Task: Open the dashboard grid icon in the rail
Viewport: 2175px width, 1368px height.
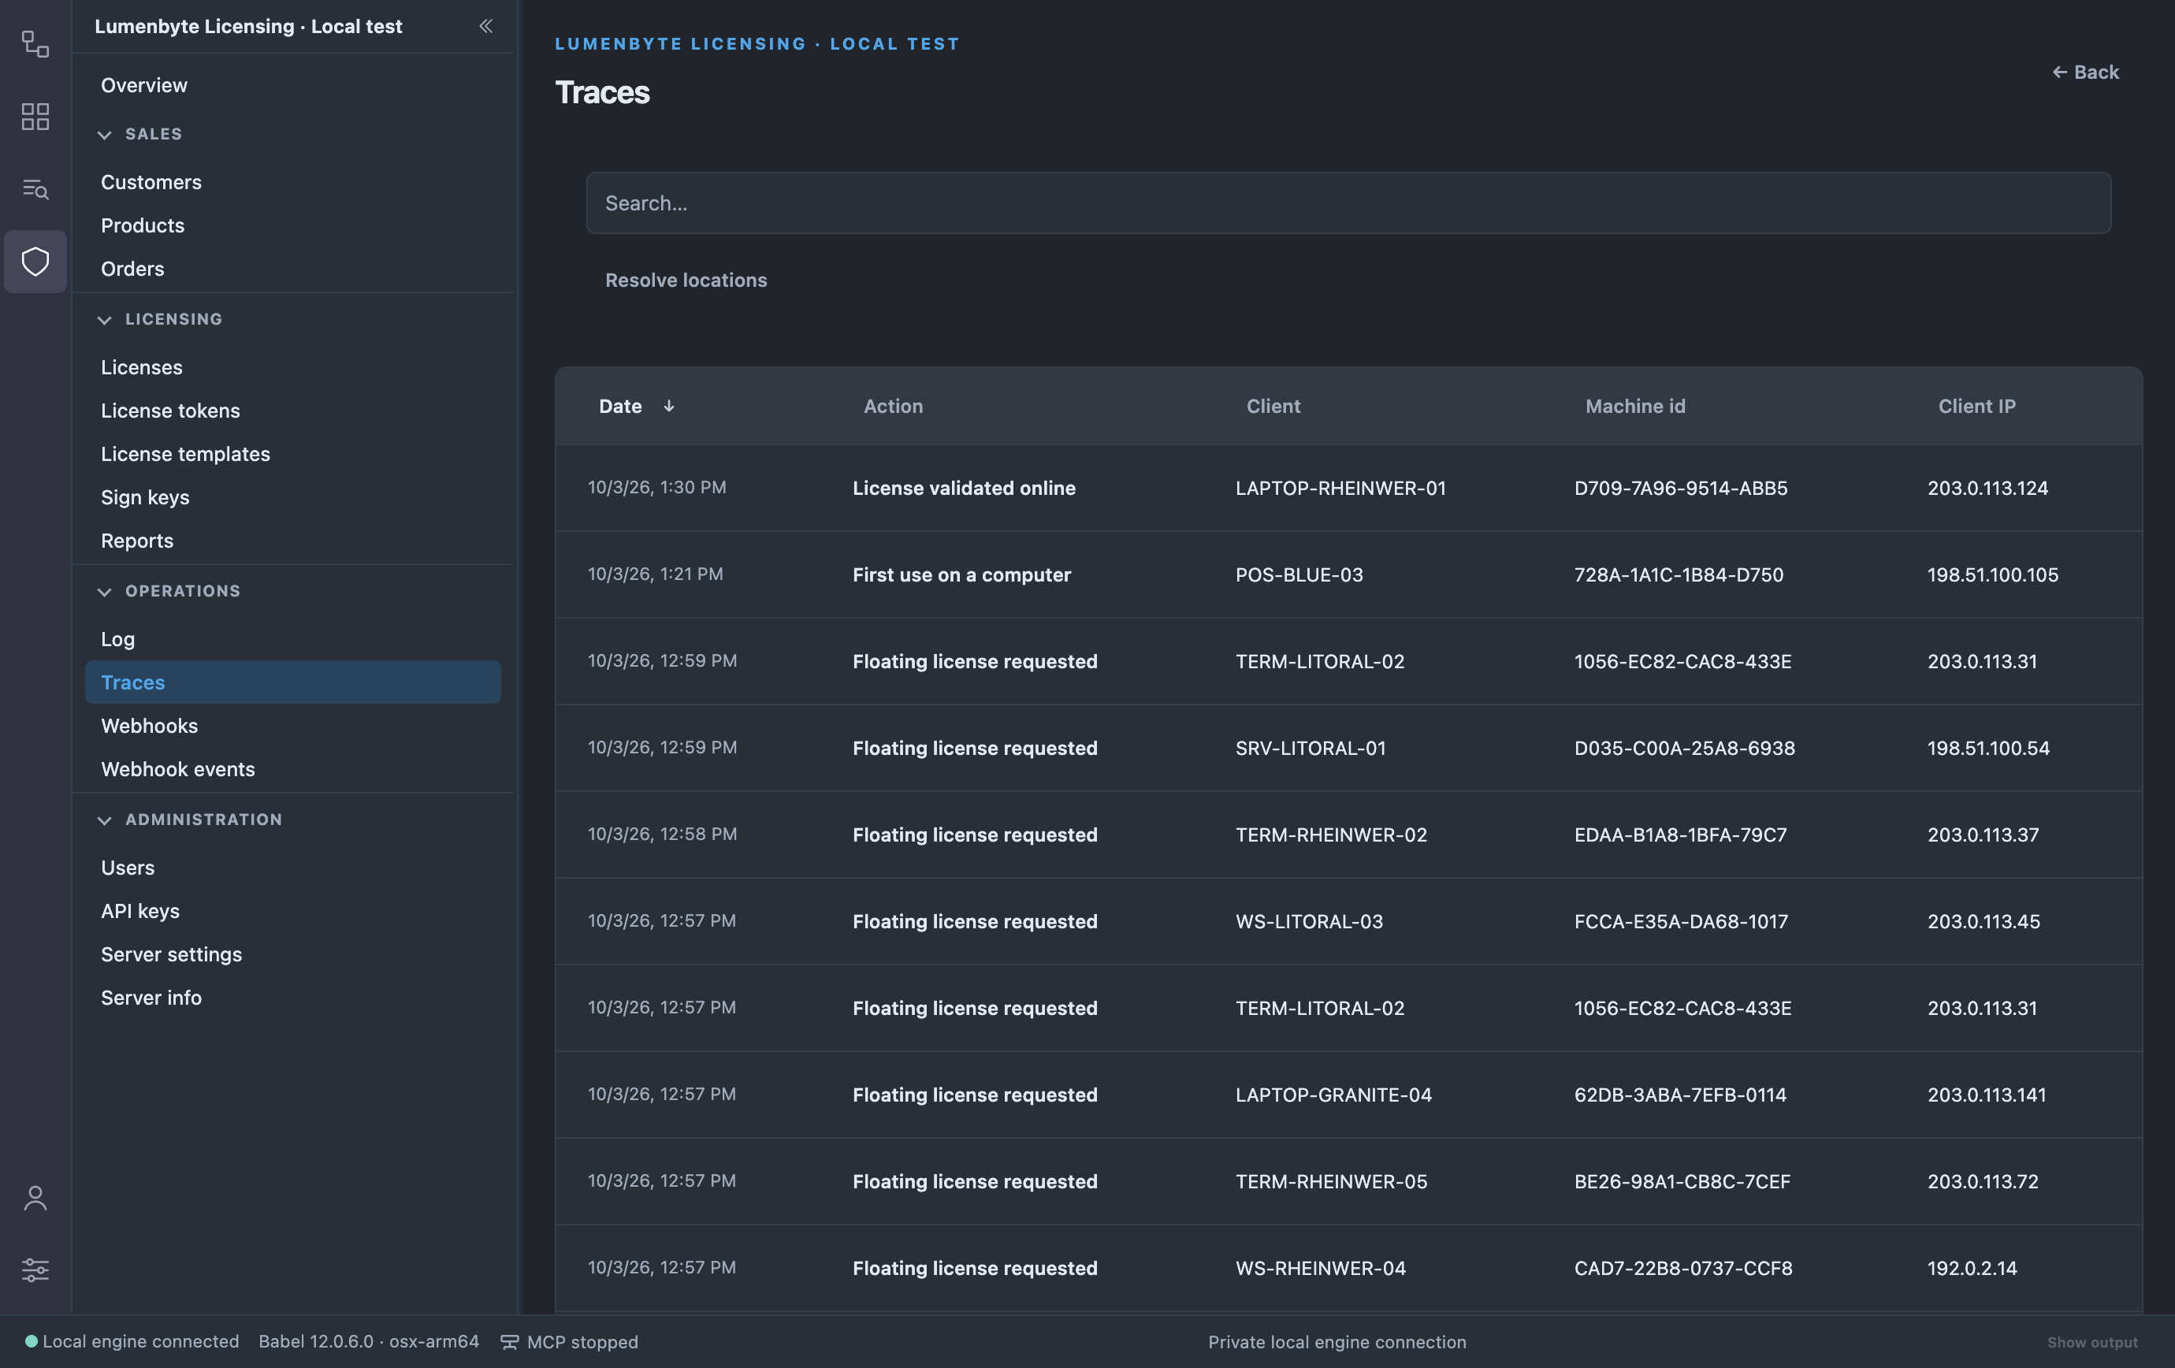Action: [35, 116]
